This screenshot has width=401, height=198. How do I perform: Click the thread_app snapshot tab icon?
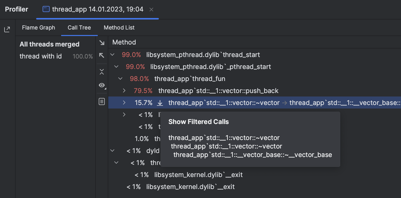coord(46,9)
